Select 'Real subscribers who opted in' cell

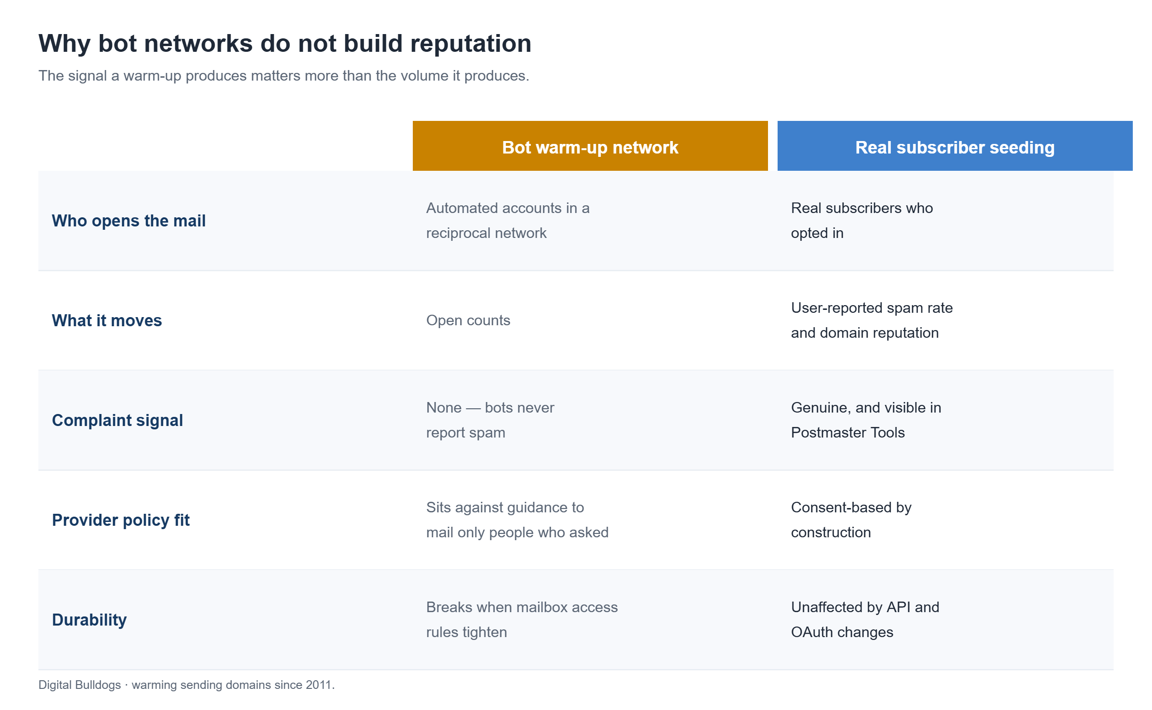[x=862, y=221]
